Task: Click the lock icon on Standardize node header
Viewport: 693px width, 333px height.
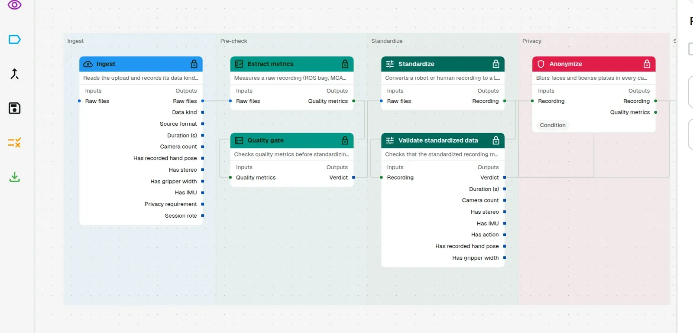Action: (x=496, y=64)
